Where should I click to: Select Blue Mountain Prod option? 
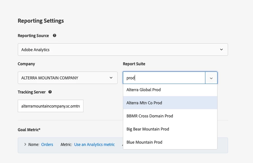pos(144,142)
